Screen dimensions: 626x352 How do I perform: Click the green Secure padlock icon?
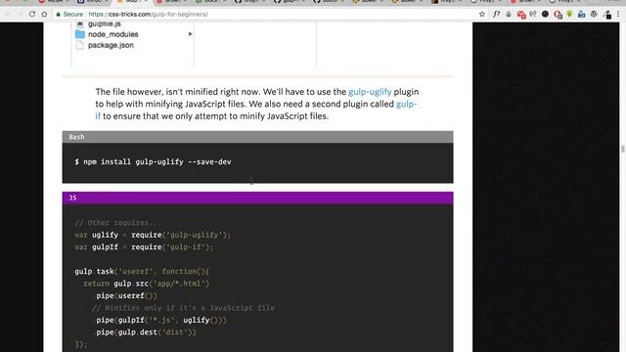tap(59, 14)
